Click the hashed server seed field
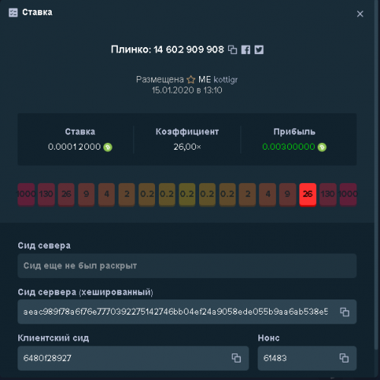Viewport: 380px width, 380px height. click(187, 312)
